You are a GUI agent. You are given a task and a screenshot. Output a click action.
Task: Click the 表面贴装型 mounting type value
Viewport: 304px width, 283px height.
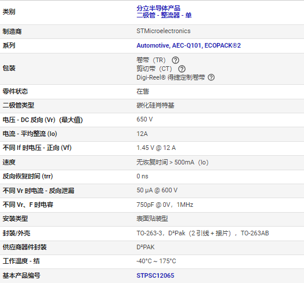point(152,218)
